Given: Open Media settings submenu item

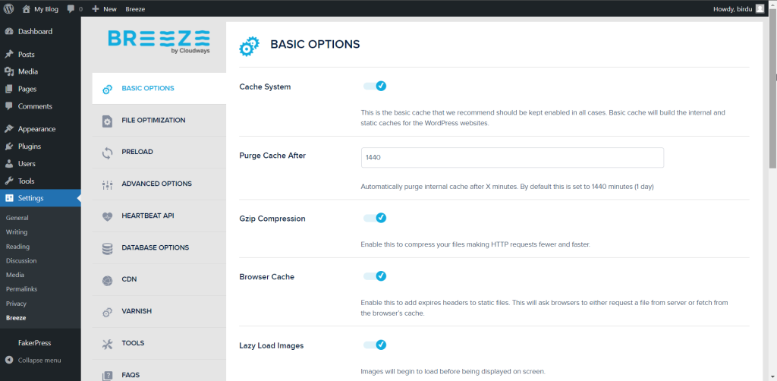Looking at the screenshot, I should point(15,275).
